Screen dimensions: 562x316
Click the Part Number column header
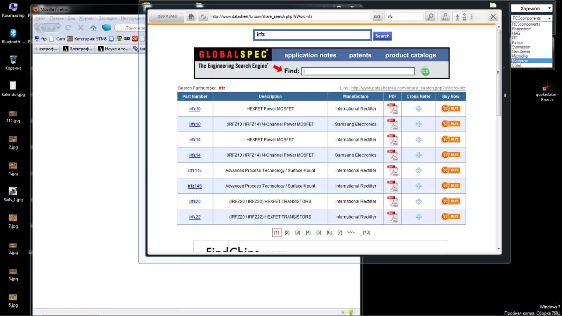pyautogui.click(x=195, y=96)
